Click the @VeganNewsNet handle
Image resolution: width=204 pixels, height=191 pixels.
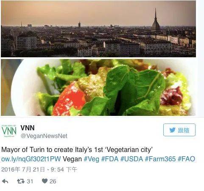click(x=44, y=136)
